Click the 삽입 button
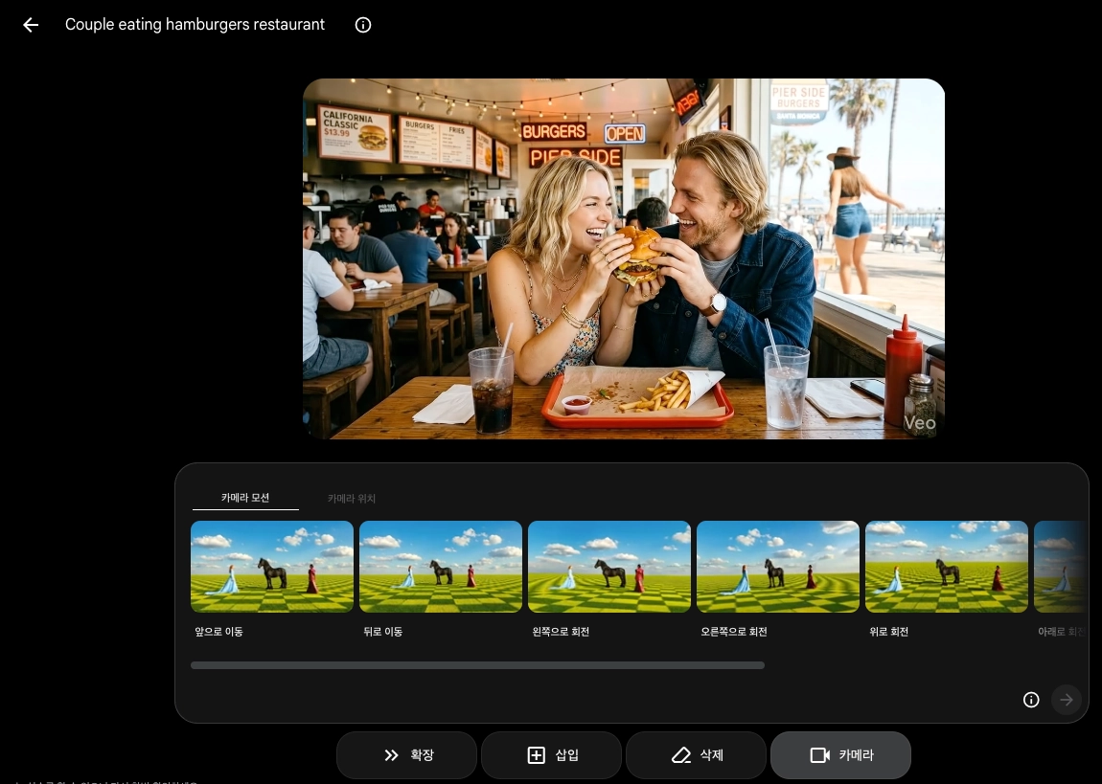This screenshot has height=784, width=1102. pyautogui.click(x=552, y=755)
